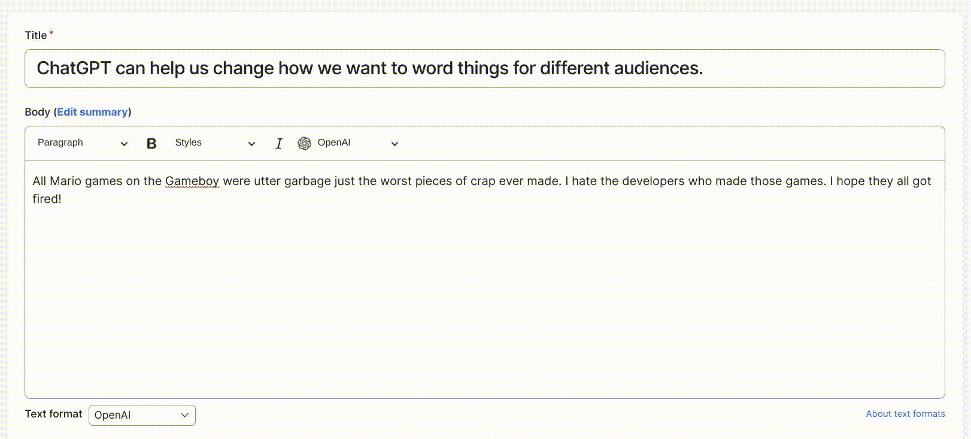This screenshot has width=971, height=439.
Task: Open the Edit summary link
Action: pos(92,112)
